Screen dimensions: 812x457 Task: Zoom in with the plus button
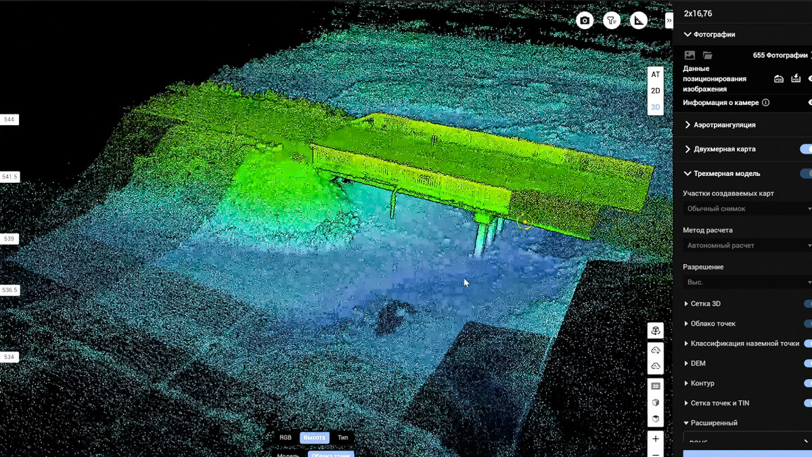655,439
